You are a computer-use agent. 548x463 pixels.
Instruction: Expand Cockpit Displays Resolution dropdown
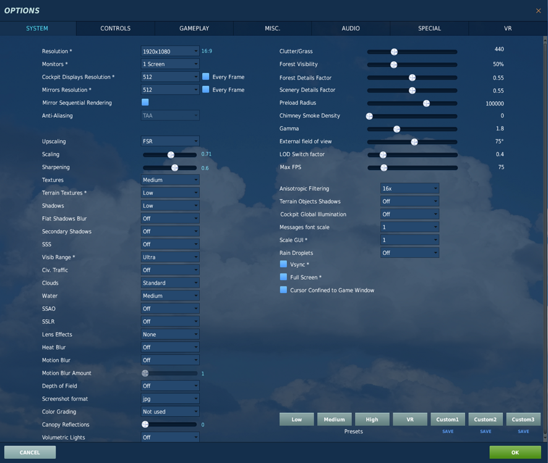point(170,77)
